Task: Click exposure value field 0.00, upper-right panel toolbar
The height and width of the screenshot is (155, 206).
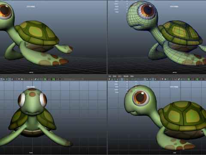Action: pos(193,79)
